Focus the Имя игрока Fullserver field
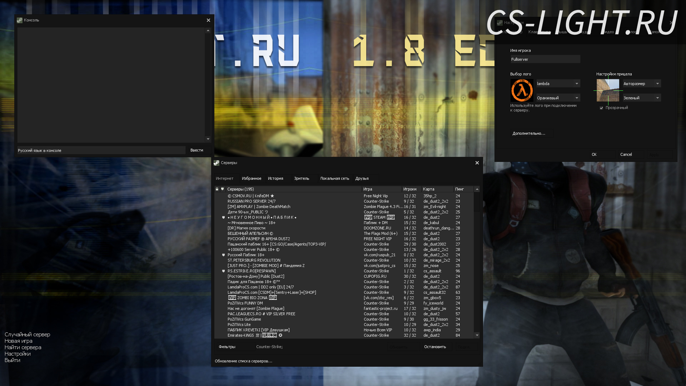Image resolution: width=686 pixels, height=386 pixels. [545, 59]
